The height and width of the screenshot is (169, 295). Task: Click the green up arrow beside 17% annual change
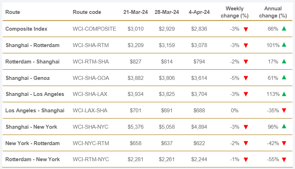tap(284, 61)
